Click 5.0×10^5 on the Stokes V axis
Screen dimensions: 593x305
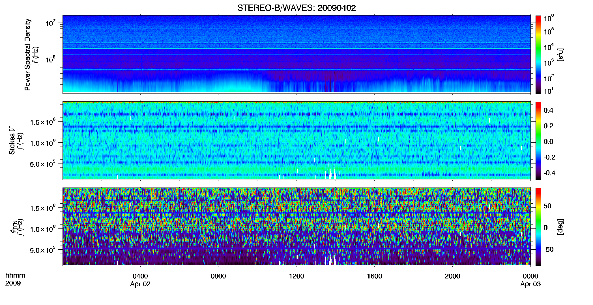(x=43, y=164)
